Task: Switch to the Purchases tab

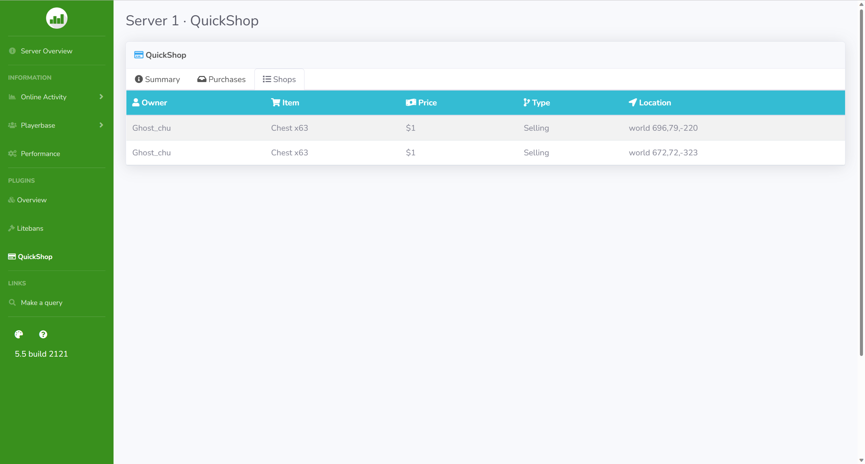Action: click(222, 79)
